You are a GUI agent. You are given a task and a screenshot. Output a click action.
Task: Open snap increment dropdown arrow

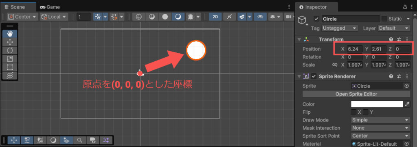pos(121,17)
